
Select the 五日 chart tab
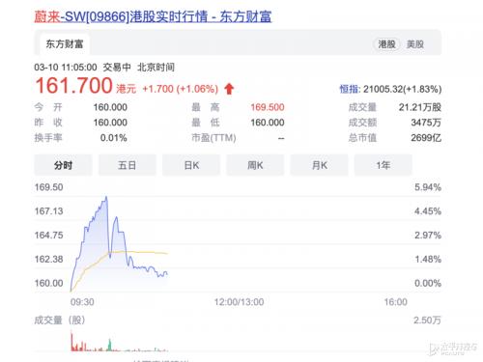[128, 165]
